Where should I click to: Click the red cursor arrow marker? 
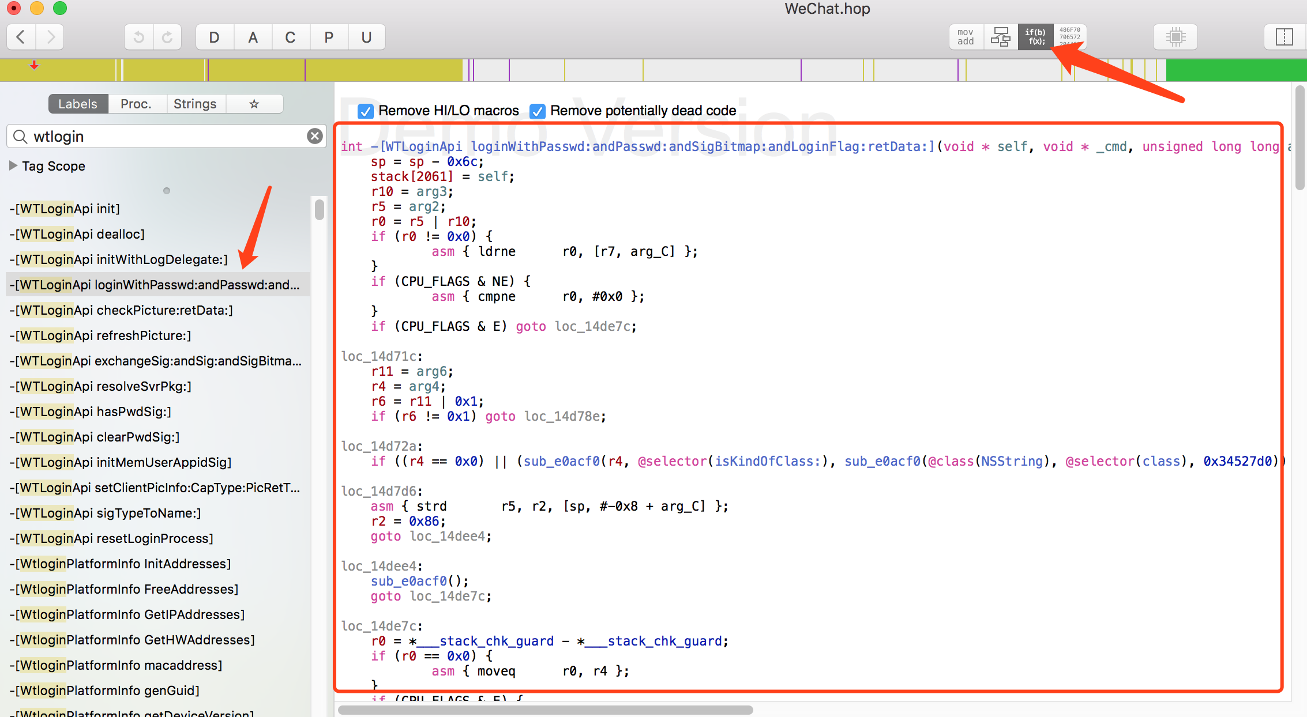click(x=35, y=65)
